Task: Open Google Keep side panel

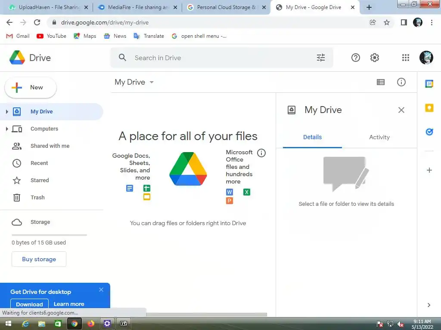Action: click(429, 108)
